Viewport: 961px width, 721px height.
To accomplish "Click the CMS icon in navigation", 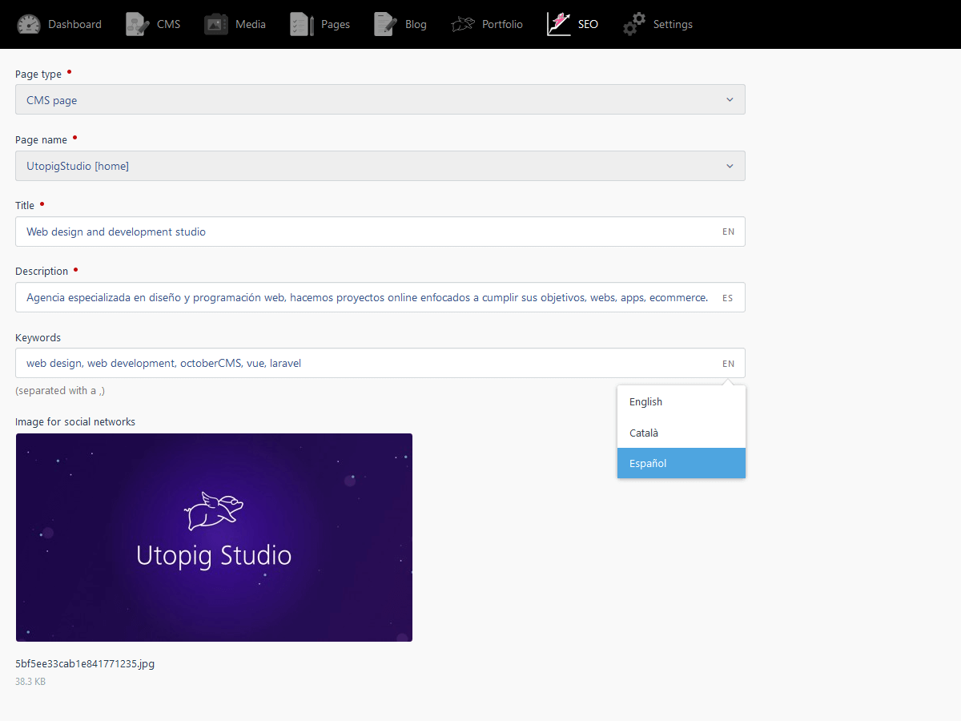I will click(138, 24).
